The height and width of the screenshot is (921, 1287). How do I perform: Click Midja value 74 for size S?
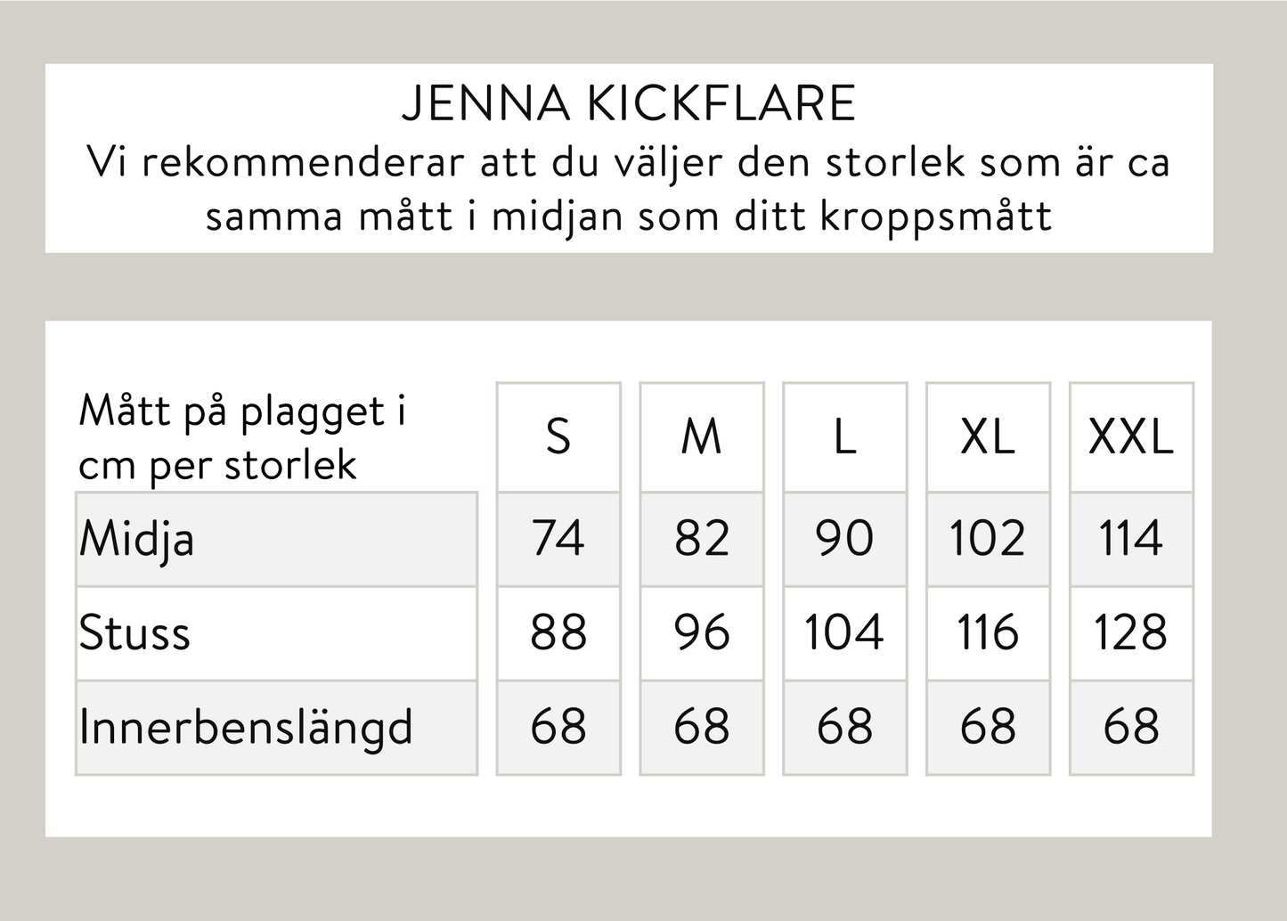(558, 539)
